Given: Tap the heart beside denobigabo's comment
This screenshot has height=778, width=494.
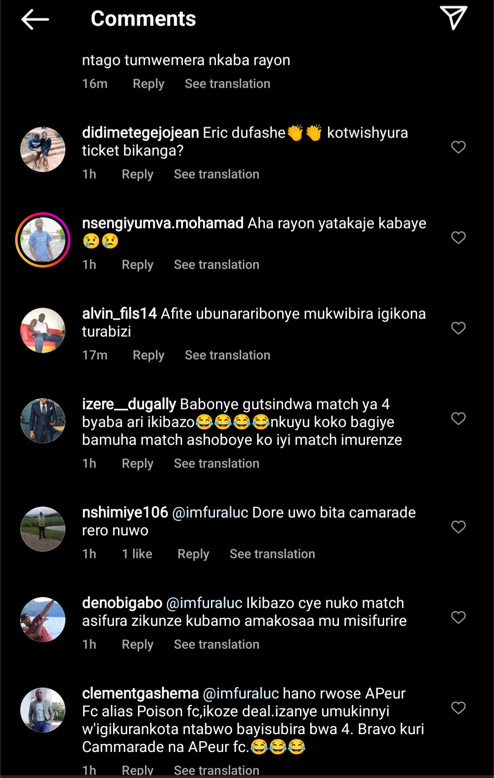Looking at the screenshot, I should (x=458, y=618).
